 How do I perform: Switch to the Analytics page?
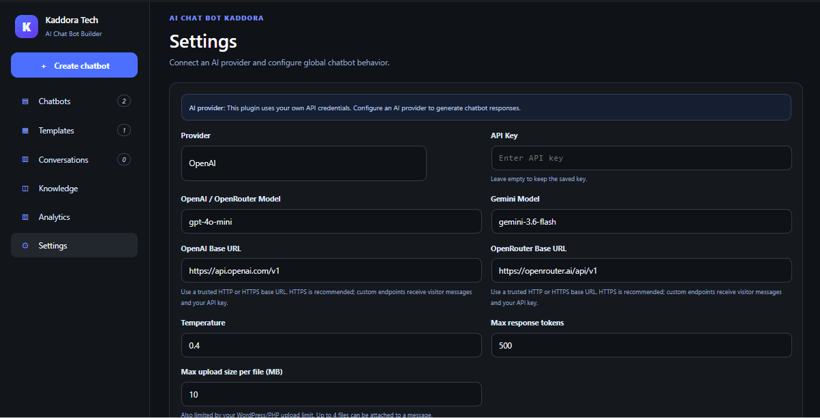click(x=74, y=217)
